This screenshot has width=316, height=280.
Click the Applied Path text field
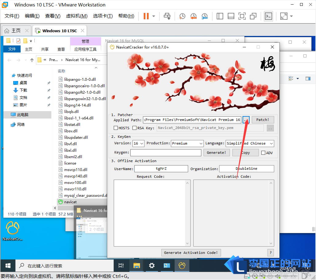point(192,120)
